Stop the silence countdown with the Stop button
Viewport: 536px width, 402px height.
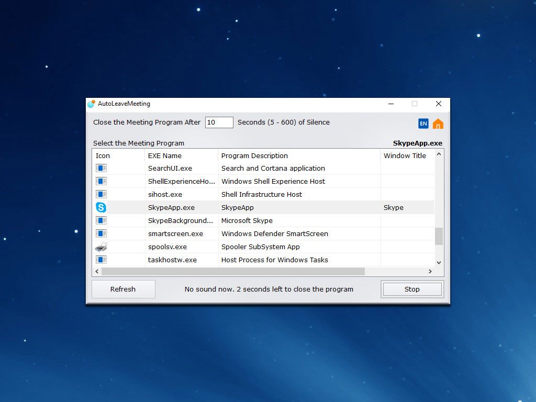(412, 289)
